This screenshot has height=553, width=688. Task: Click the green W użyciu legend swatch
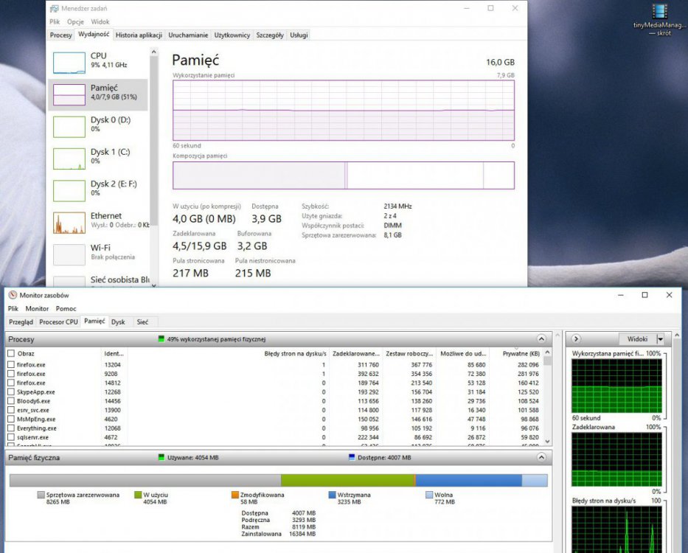tap(138, 495)
